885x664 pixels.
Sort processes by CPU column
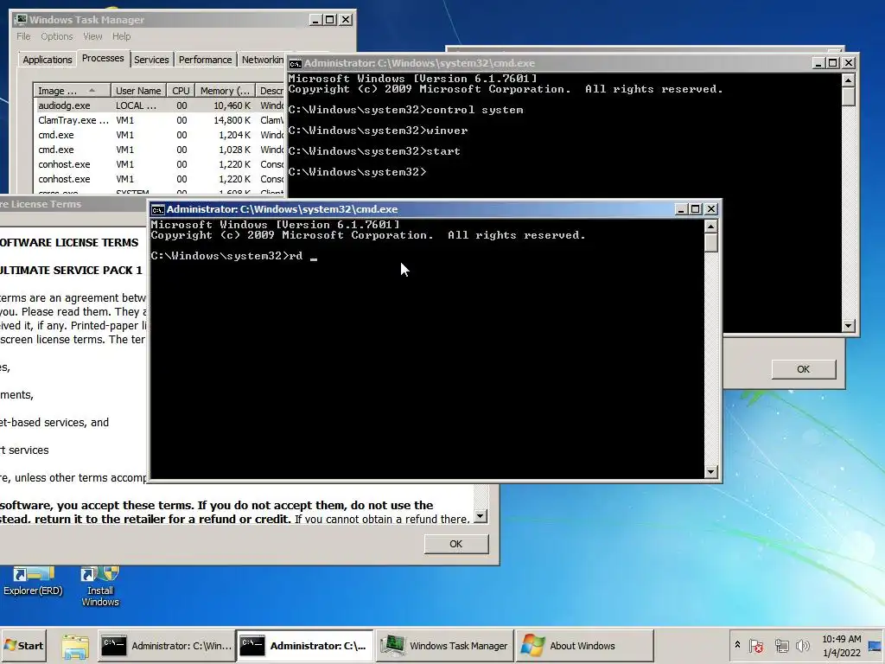click(x=181, y=90)
